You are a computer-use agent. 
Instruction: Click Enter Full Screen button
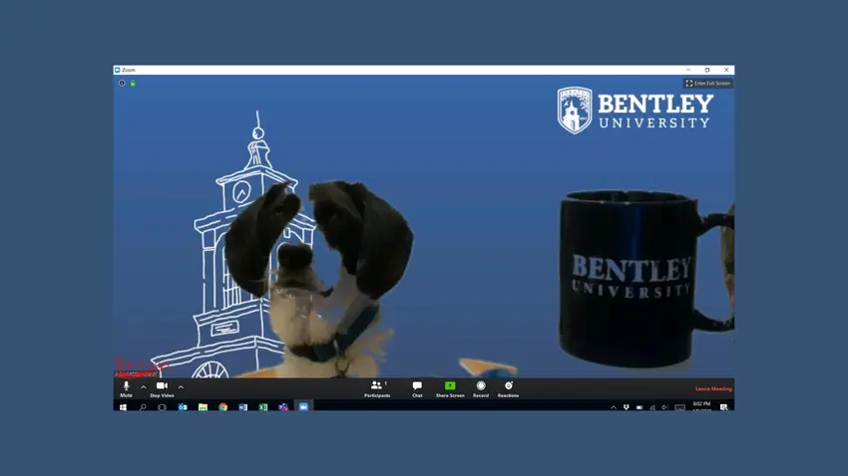[708, 83]
